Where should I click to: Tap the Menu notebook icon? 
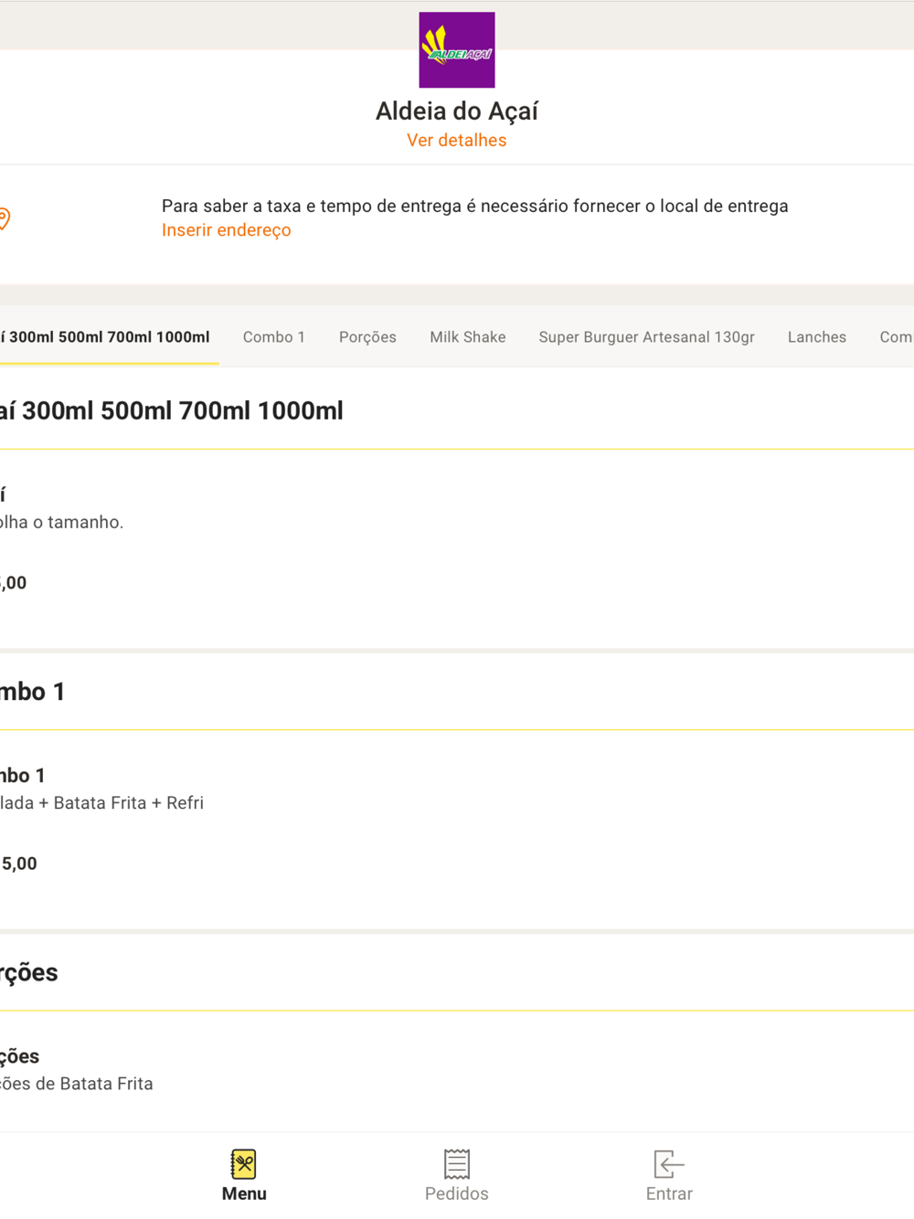pyautogui.click(x=244, y=1163)
